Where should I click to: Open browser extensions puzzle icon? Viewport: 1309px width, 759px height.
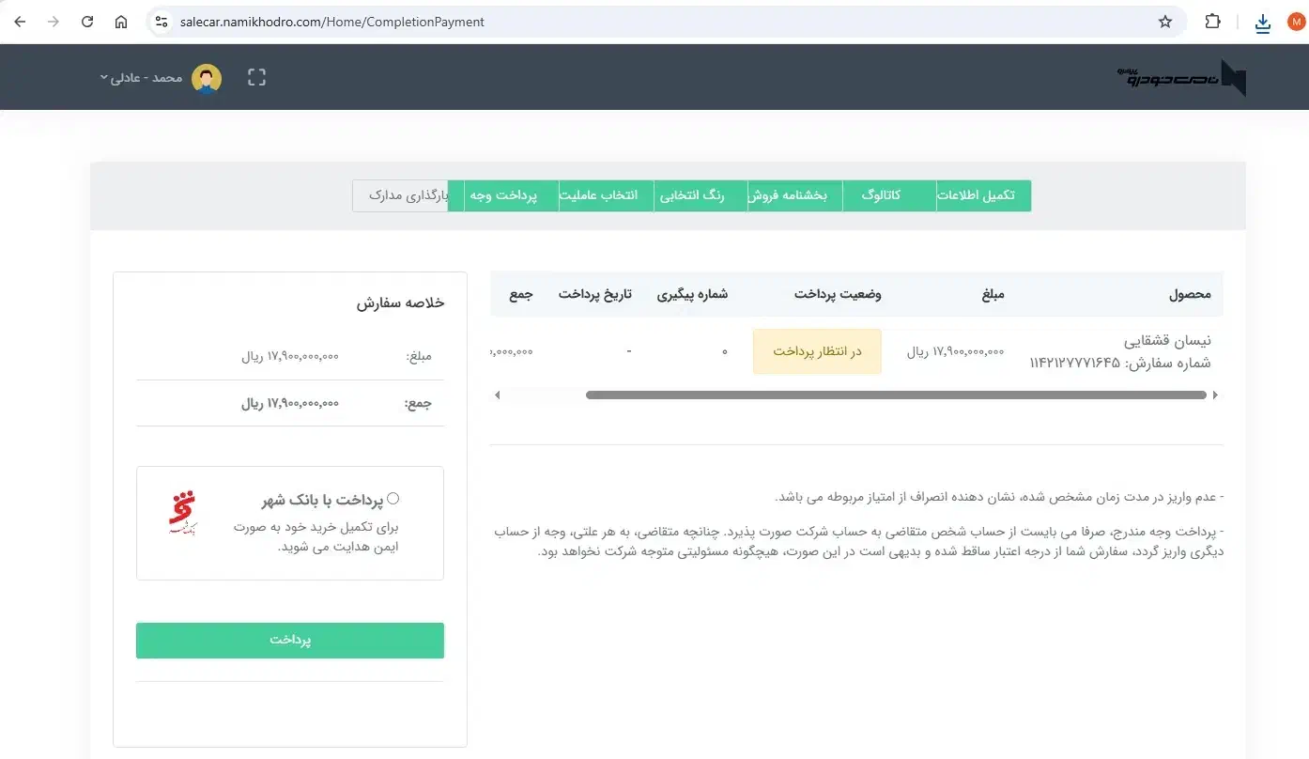1212,22
